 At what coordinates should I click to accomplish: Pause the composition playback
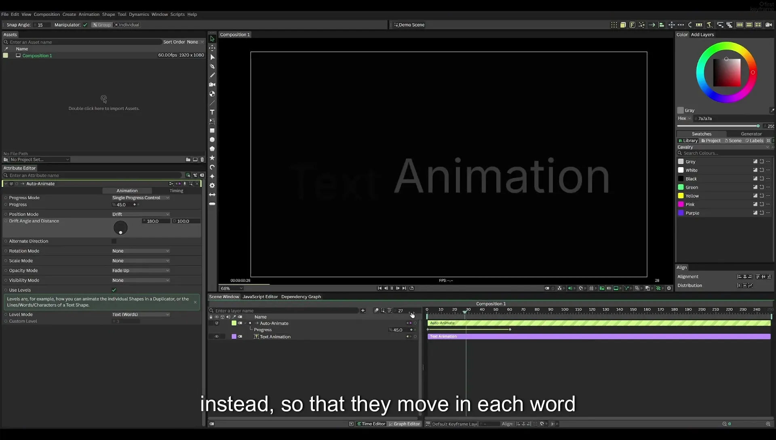[x=392, y=288]
